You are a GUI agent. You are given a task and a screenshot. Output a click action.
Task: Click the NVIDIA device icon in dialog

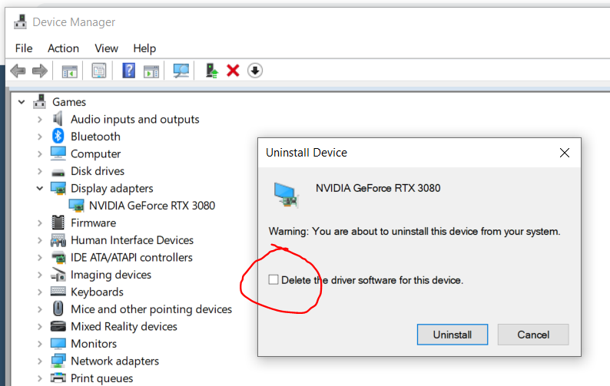286,195
